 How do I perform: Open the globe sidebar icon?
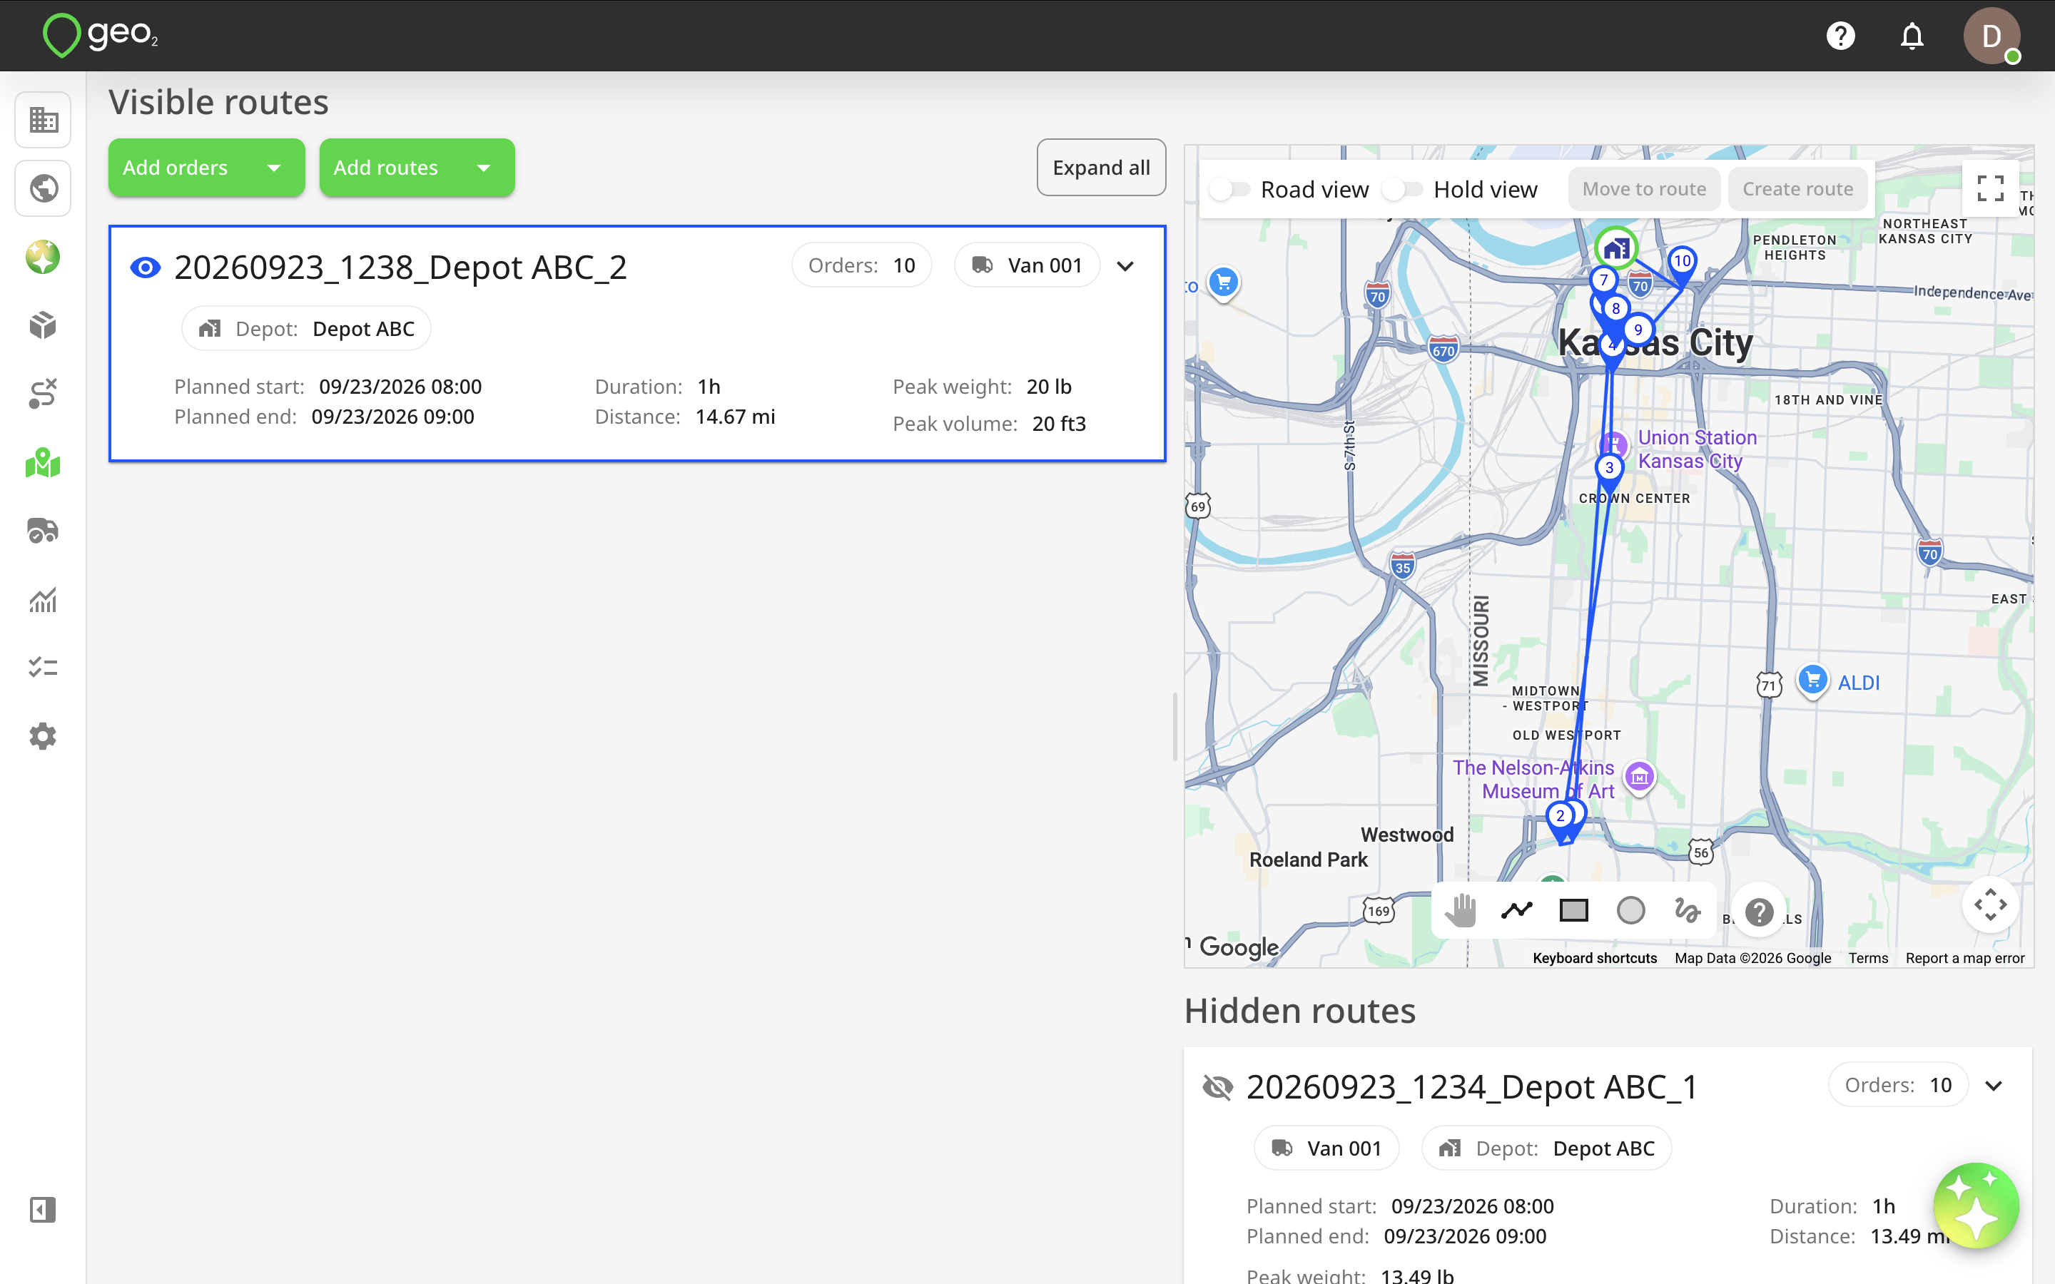tap(44, 188)
